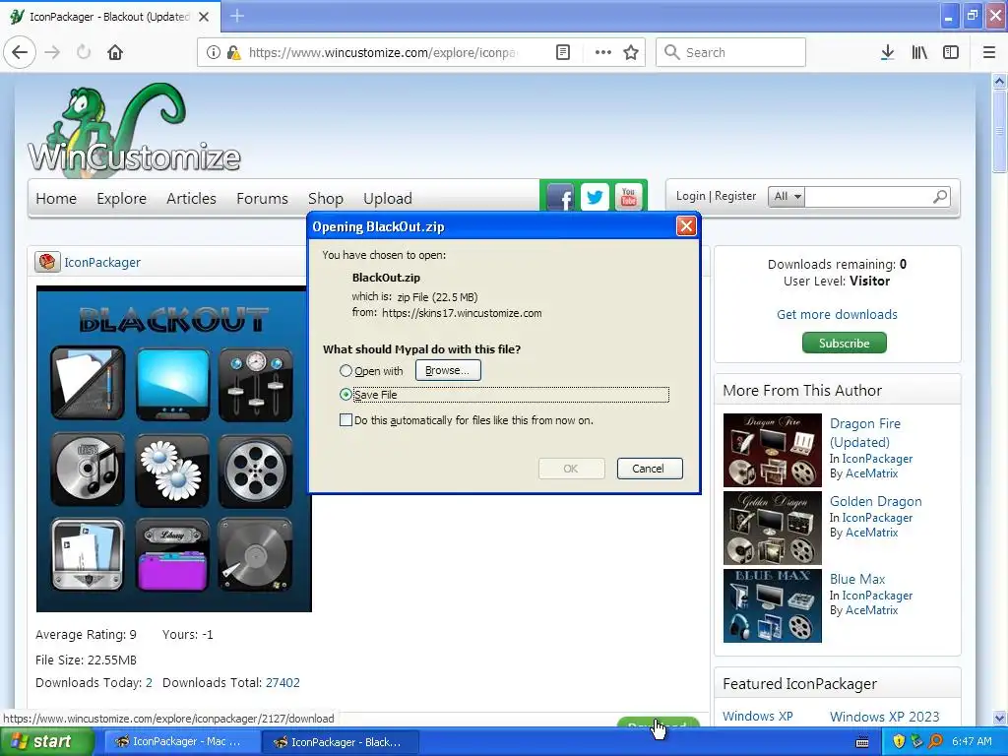This screenshot has width=1008, height=756.
Task: Show site information via the info icon
Action: coord(214,52)
